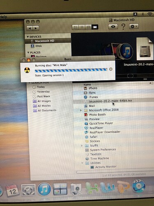Switch to icon view in Finder toolbar
The height and width of the screenshot is (206, 154).
75,27
